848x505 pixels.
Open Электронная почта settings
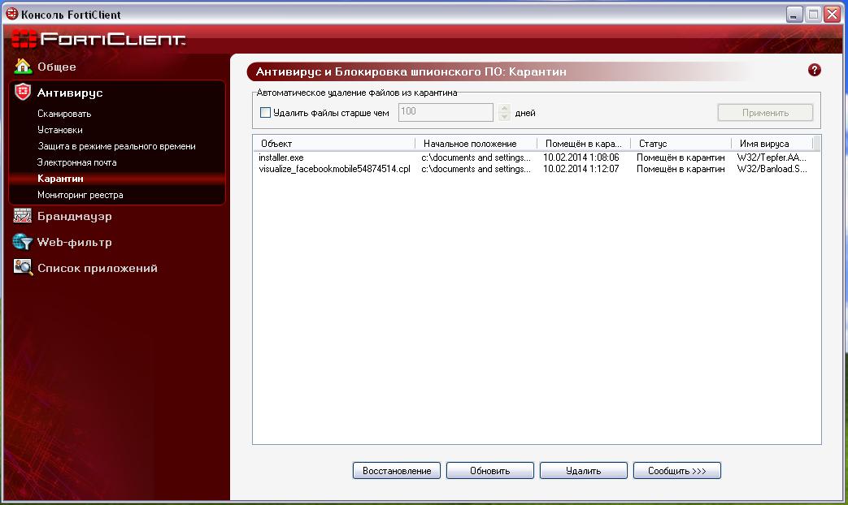point(76,162)
